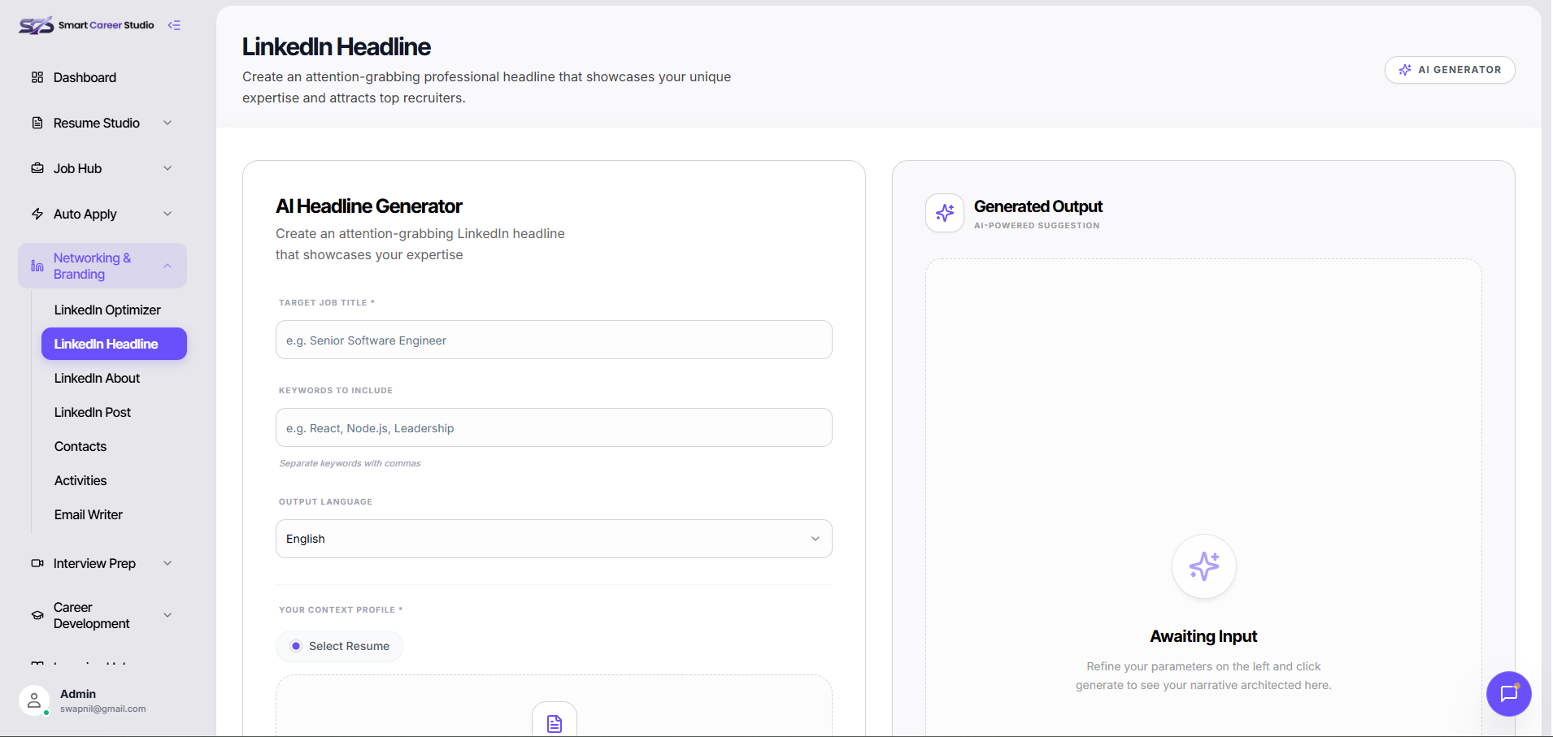Screen dimensions: 1553x737
Task: Click the Dashboard grid icon
Action: tap(37, 77)
